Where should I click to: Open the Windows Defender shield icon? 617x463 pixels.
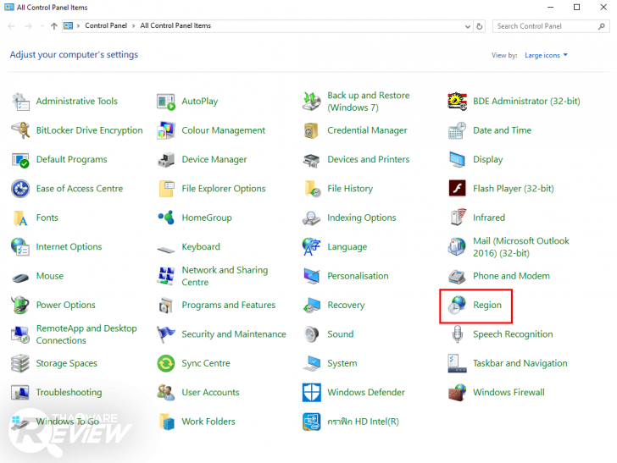(x=312, y=392)
